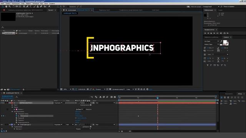
Task: Toggle stopwatch for Поворот property
Action: tap(17, 120)
